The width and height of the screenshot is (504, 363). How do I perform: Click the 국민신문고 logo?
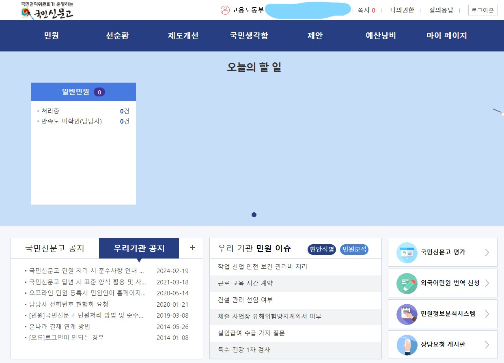point(47,11)
